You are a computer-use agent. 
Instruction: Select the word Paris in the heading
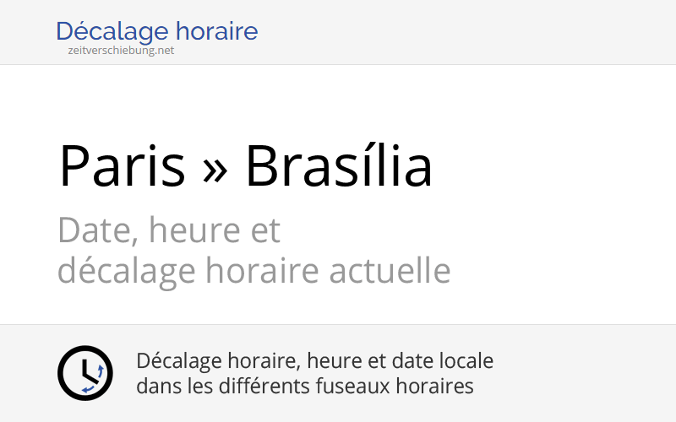tap(122, 165)
